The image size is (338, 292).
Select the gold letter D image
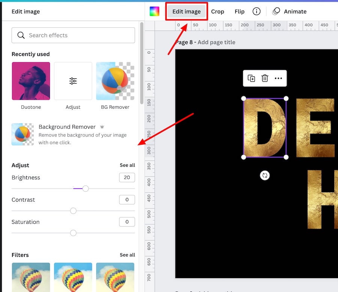(265, 128)
